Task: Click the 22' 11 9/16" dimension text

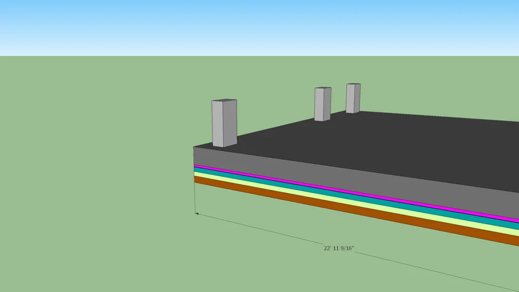Action: [x=339, y=248]
